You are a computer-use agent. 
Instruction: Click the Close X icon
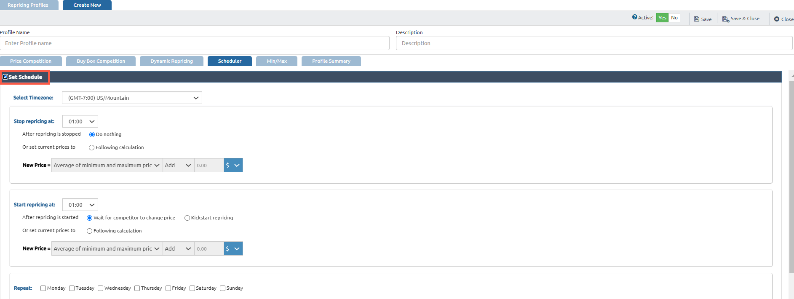tap(777, 19)
